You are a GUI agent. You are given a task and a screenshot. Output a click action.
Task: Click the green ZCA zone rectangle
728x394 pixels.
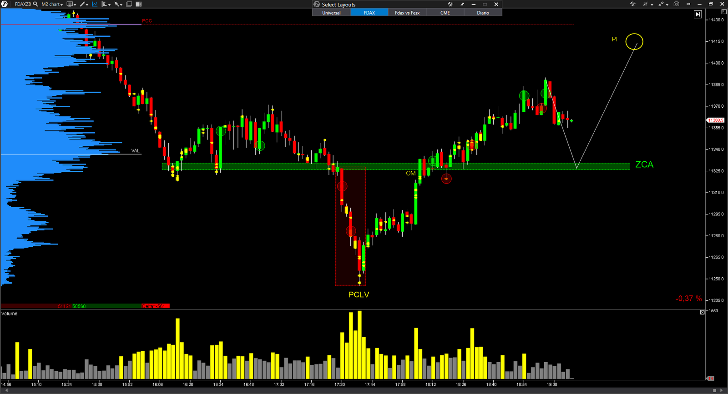pos(500,166)
